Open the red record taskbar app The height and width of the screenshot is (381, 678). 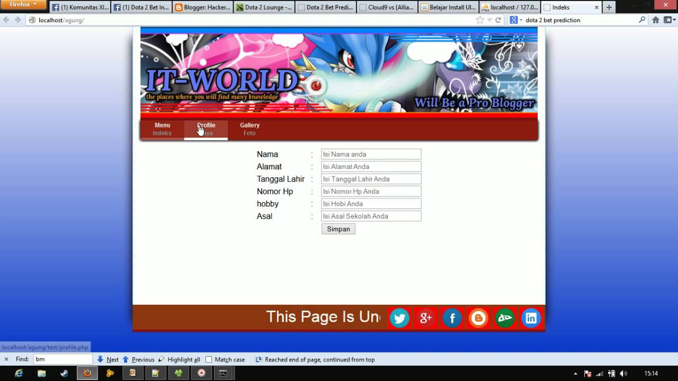201,373
